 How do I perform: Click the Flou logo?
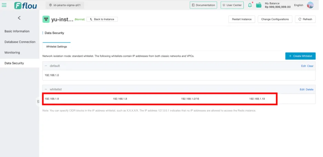(x=26, y=6)
